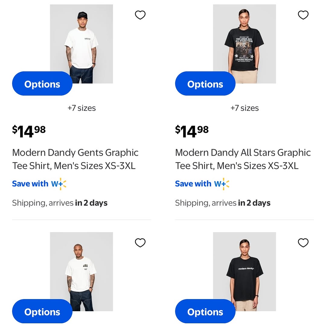326x326 pixels.
Task: Tap heart icon for All Stars Graphic Tee
Action: coord(303,15)
